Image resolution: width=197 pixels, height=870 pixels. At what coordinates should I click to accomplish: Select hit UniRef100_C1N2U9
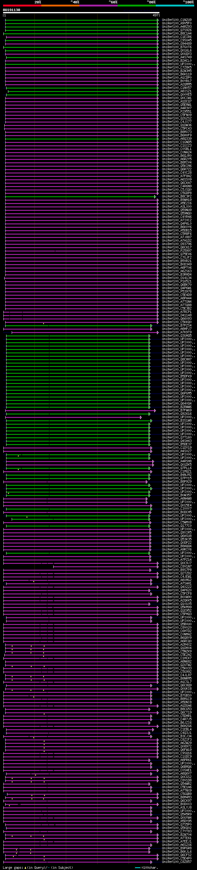point(177,20)
